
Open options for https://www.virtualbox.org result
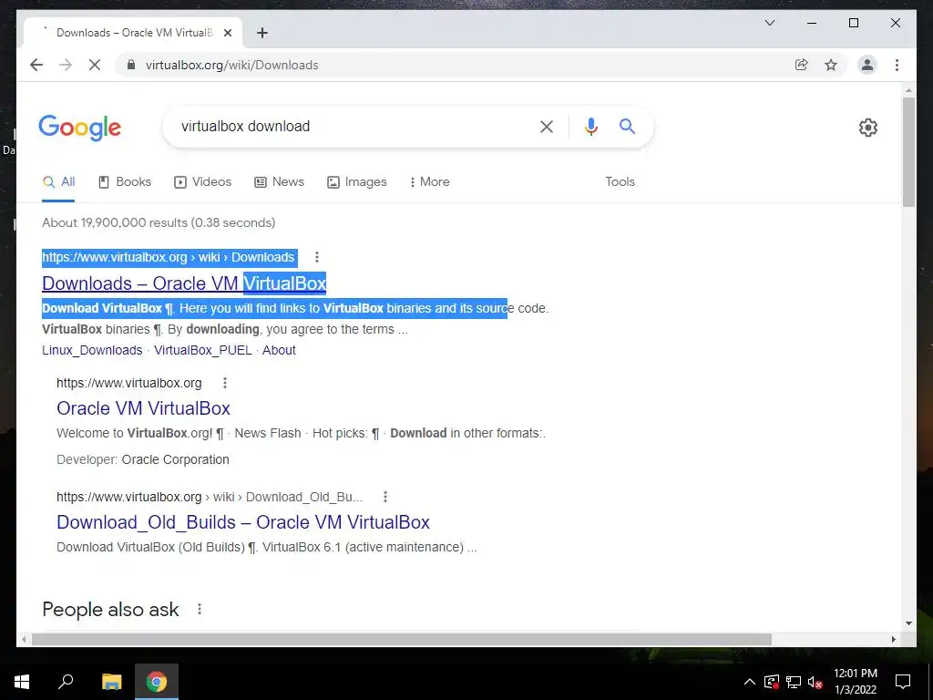pos(225,383)
